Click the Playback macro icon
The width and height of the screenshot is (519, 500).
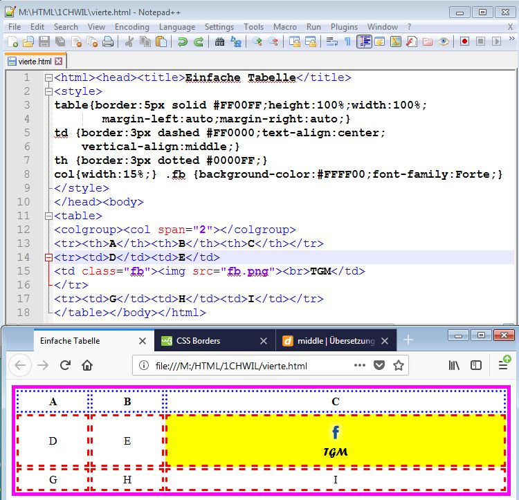point(496,41)
